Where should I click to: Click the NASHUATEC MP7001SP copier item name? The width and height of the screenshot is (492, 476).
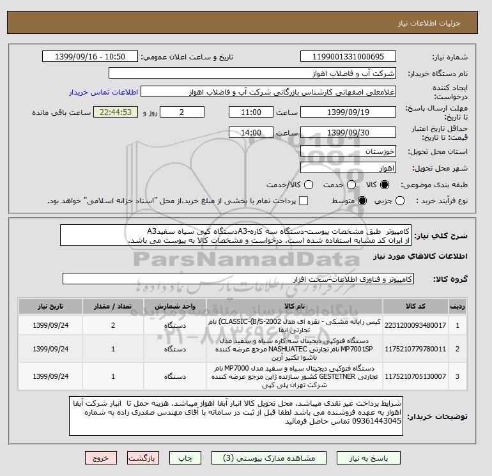pyautogui.click(x=295, y=349)
